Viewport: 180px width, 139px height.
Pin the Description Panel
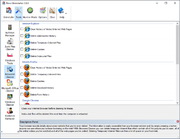point(175,122)
